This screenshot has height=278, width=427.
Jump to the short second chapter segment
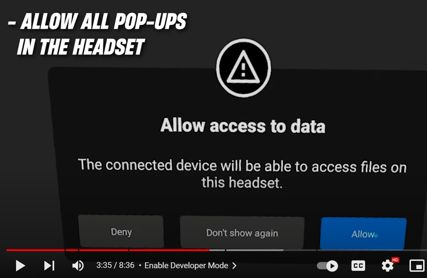pyautogui.click(x=72, y=250)
